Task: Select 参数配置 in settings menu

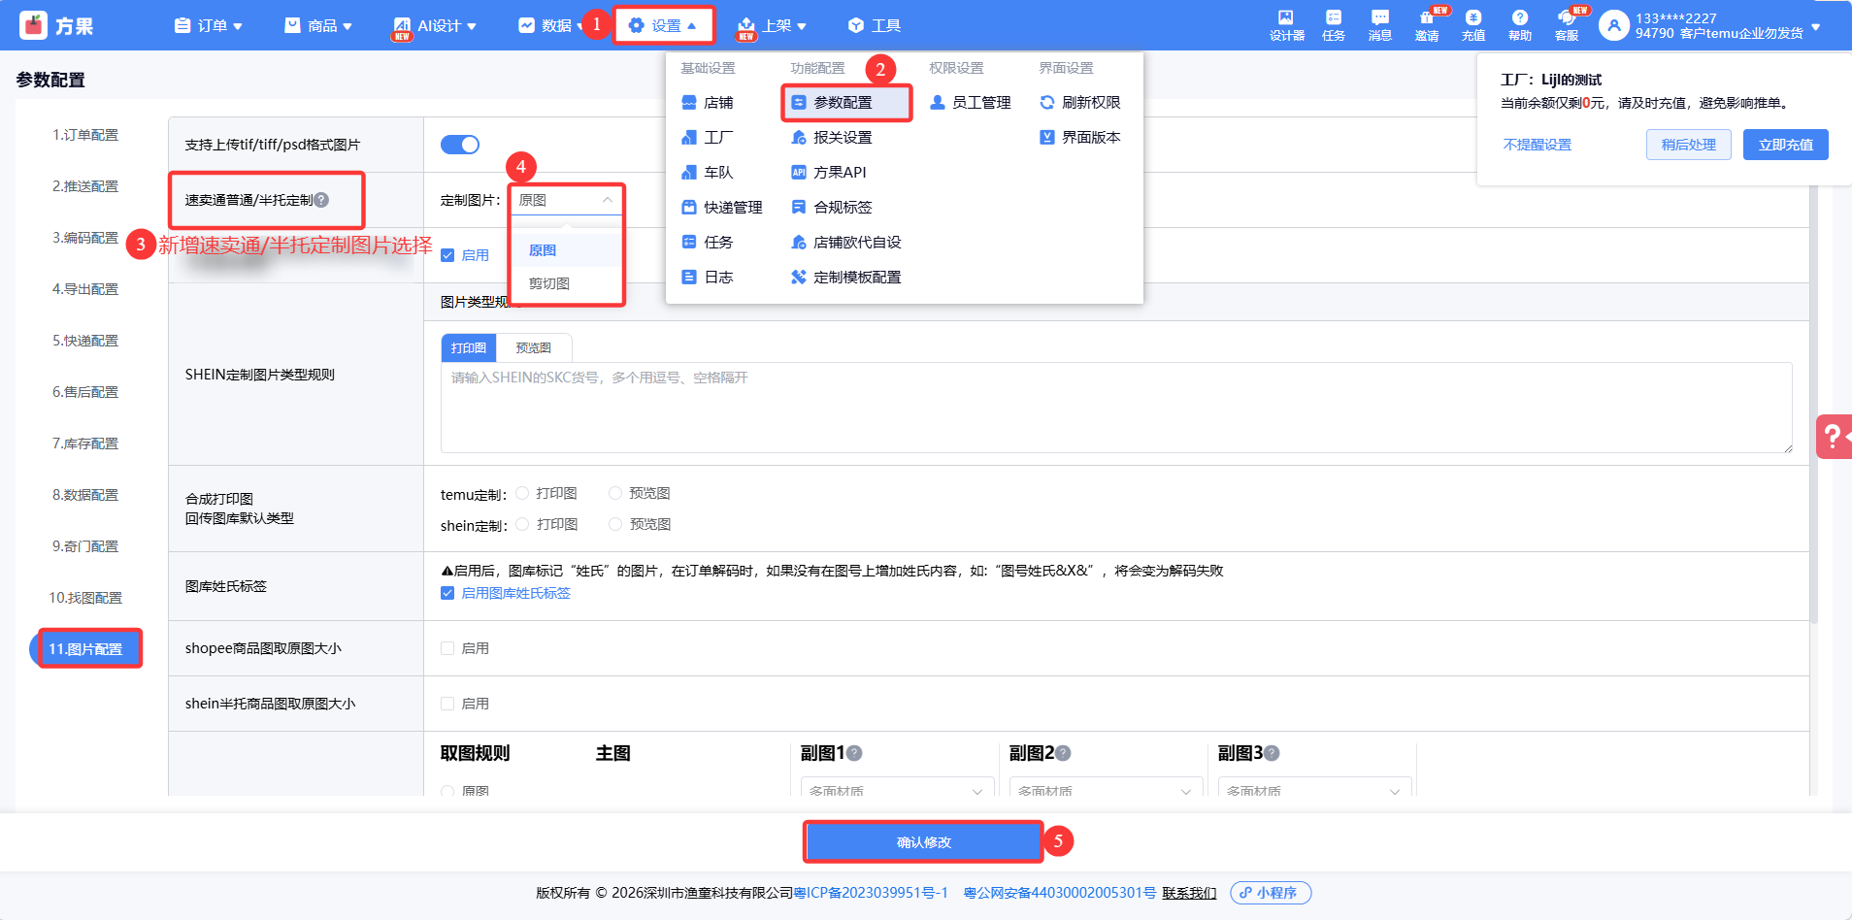Action: pyautogui.click(x=842, y=103)
